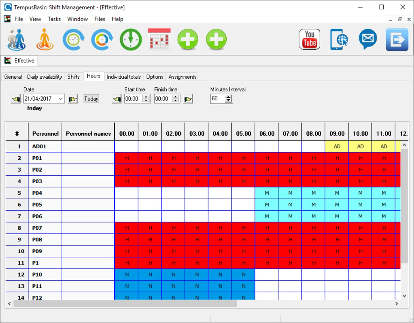Click into the Start time field
Image resolution: width=414 pixels, height=323 pixels.
[133, 99]
